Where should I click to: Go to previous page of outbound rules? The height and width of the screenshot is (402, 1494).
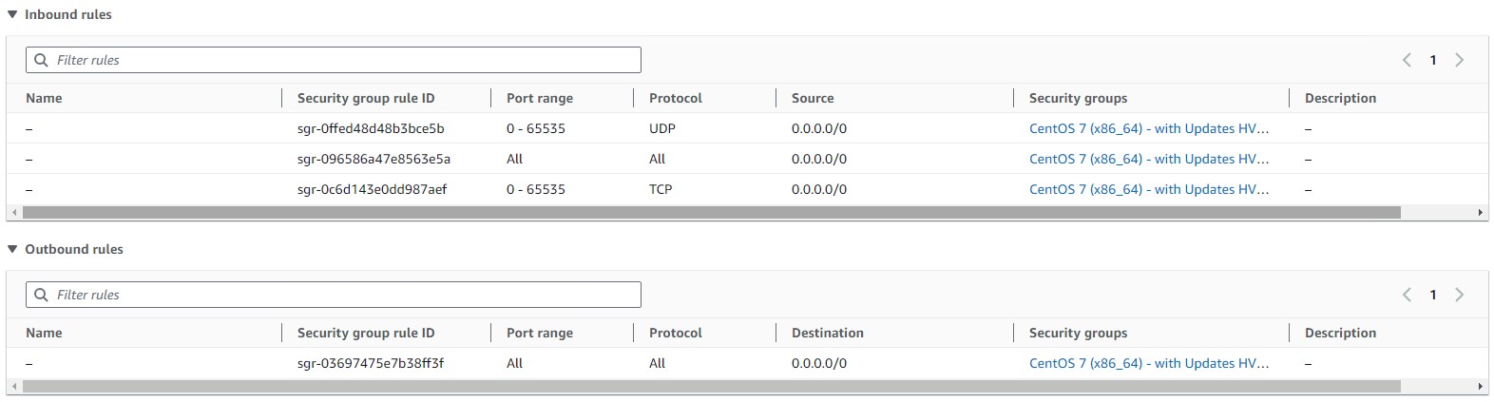pos(1407,295)
